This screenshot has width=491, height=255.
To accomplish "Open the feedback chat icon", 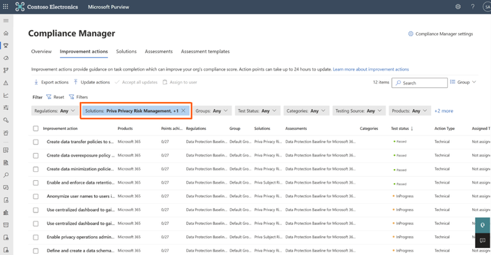I will [483, 240].
